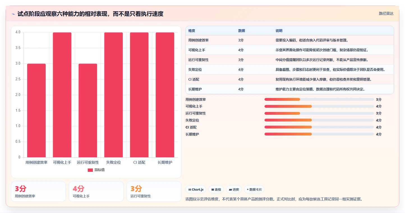Click the 指标值 legend text
405x213 pixels.
[x=100, y=170]
